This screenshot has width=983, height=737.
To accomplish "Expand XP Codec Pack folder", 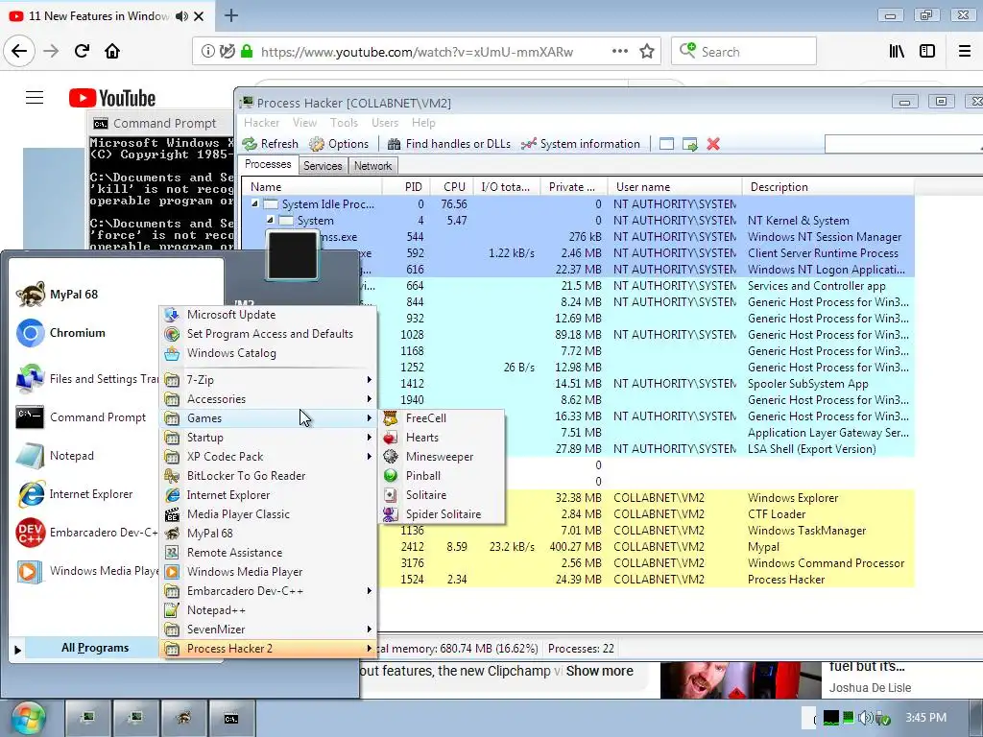I will (x=269, y=456).
